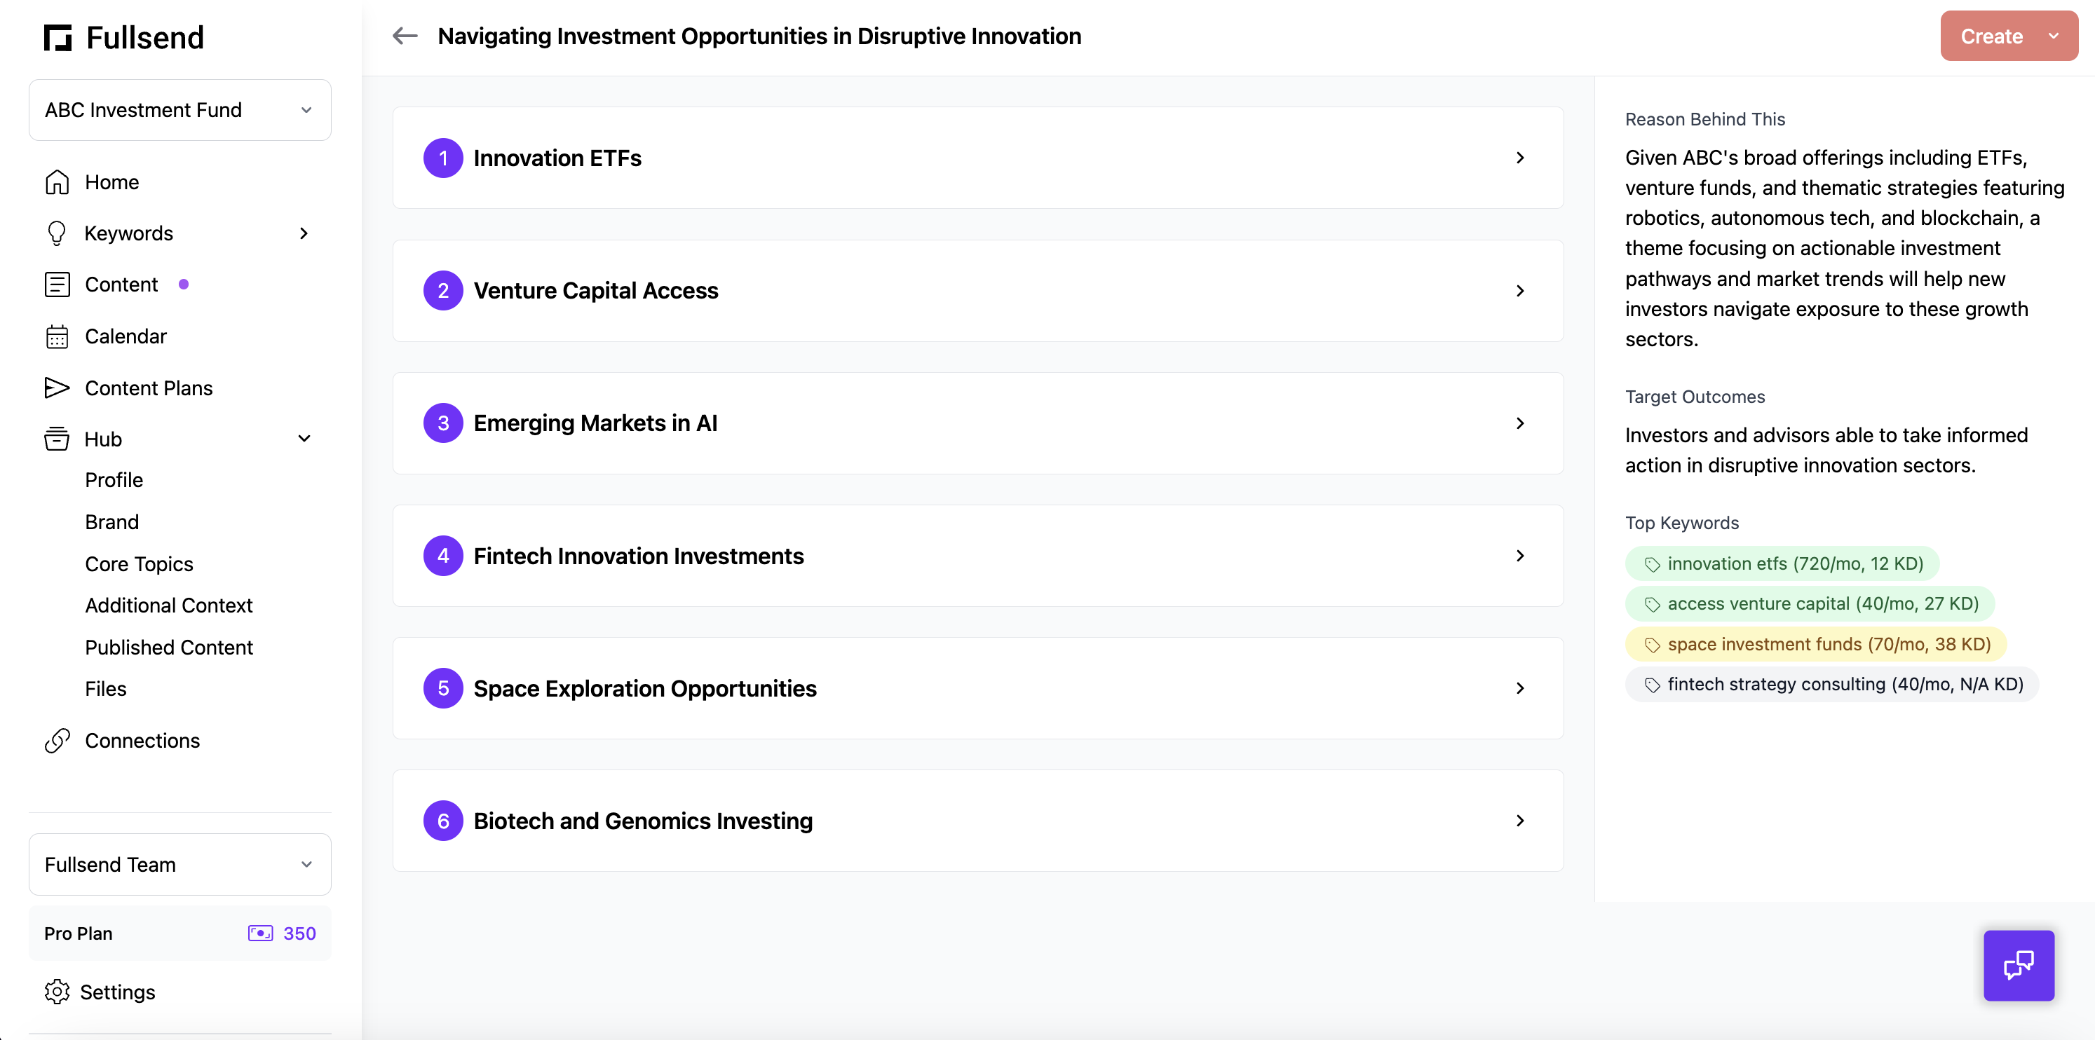This screenshot has height=1040, width=2095.
Task: Click the Biotech and Genomics Investing title
Action: [642, 821]
